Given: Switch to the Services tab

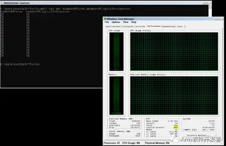Looking at the screenshot, I should pos(140,26).
